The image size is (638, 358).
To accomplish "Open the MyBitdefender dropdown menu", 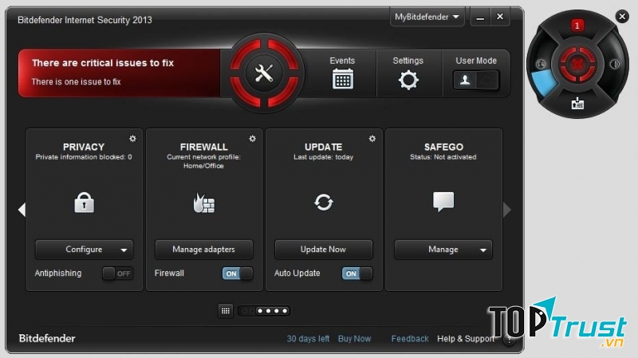I will (427, 17).
